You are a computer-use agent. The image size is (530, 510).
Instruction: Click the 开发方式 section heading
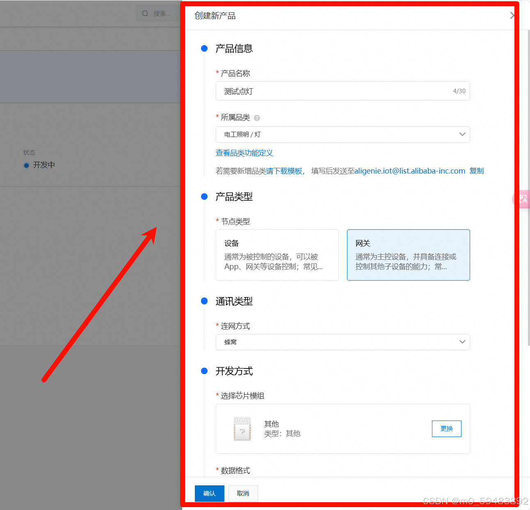(x=234, y=371)
